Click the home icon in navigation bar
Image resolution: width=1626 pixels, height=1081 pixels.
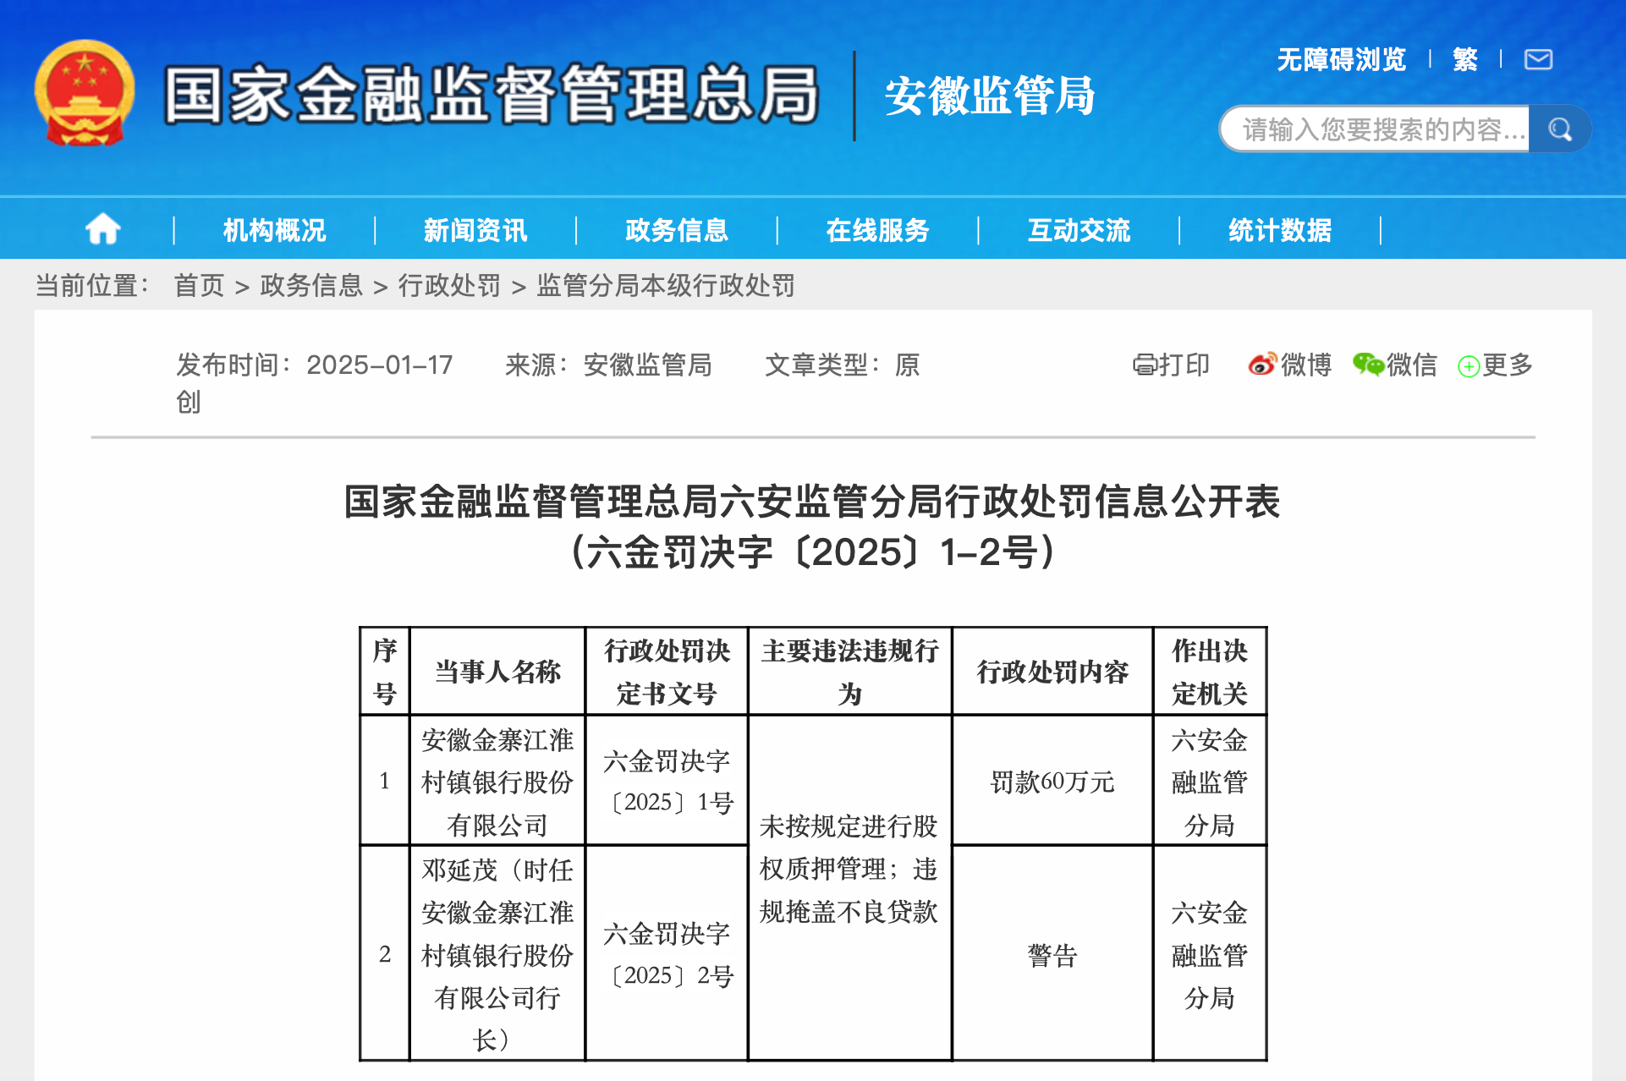click(102, 229)
